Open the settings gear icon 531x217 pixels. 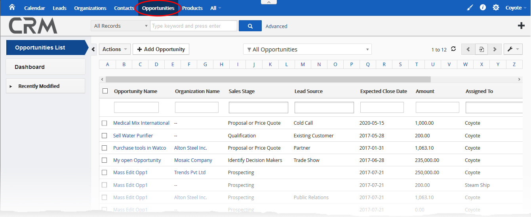coord(496,8)
